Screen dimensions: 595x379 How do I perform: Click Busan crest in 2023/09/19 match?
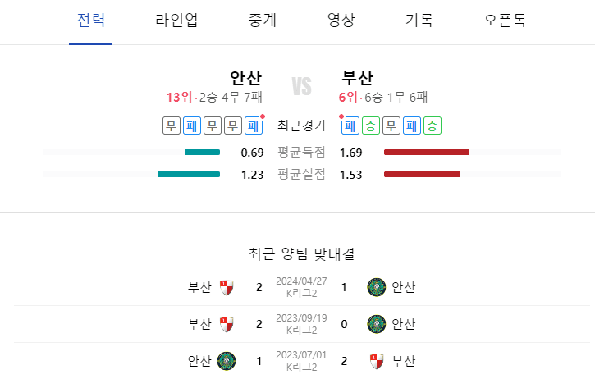coord(227,324)
